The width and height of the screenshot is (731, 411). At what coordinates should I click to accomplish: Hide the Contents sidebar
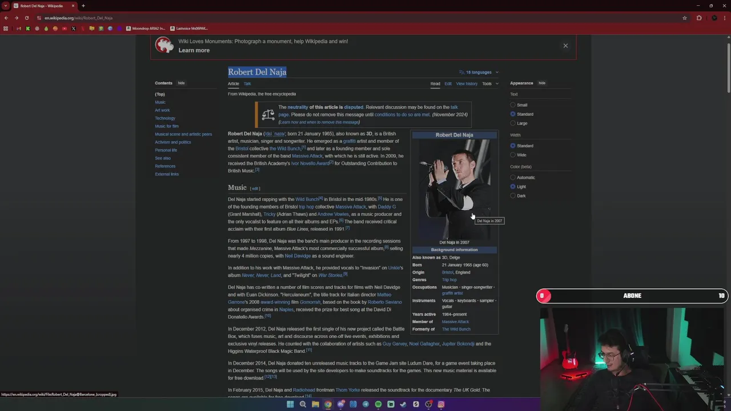pyautogui.click(x=181, y=83)
